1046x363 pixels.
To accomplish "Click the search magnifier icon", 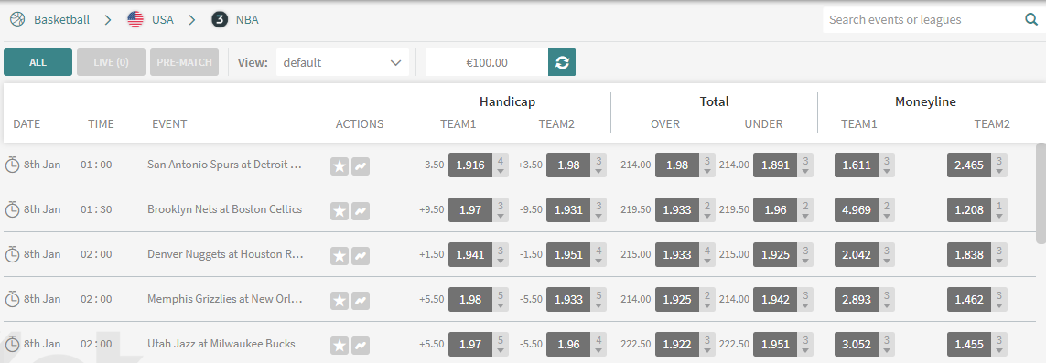I will click(x=1031, y=19).
